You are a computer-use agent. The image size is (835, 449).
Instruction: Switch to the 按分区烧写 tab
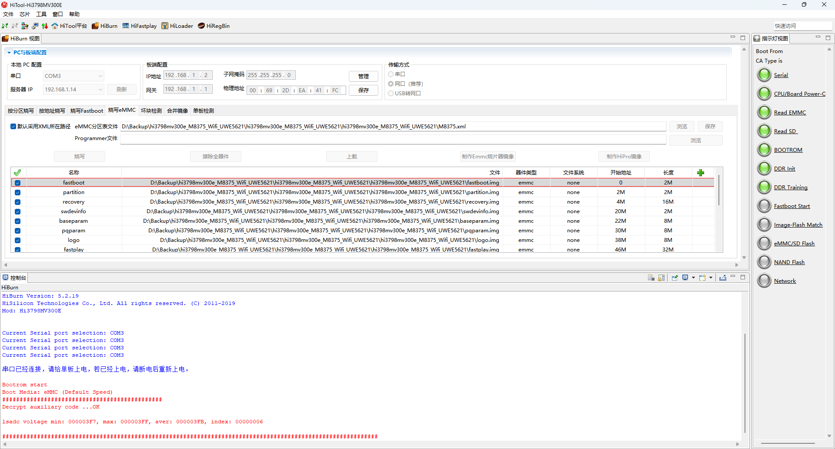20,111
